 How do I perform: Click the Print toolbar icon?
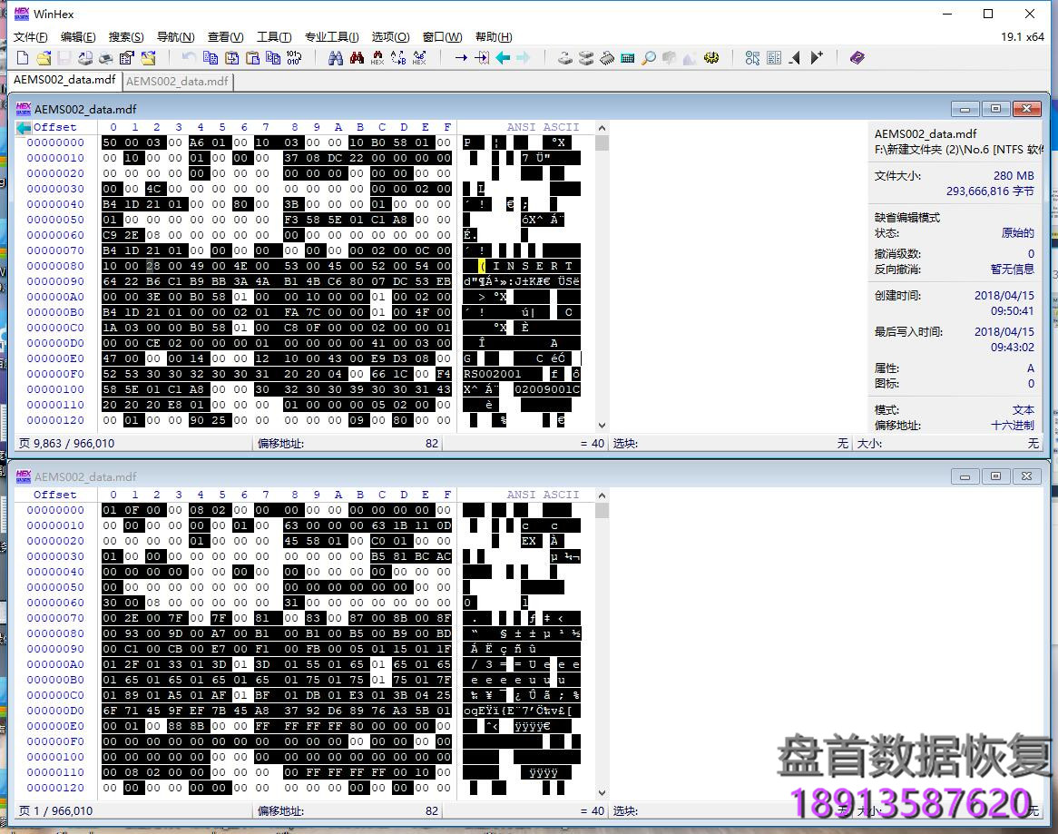[x=106, y=58]
